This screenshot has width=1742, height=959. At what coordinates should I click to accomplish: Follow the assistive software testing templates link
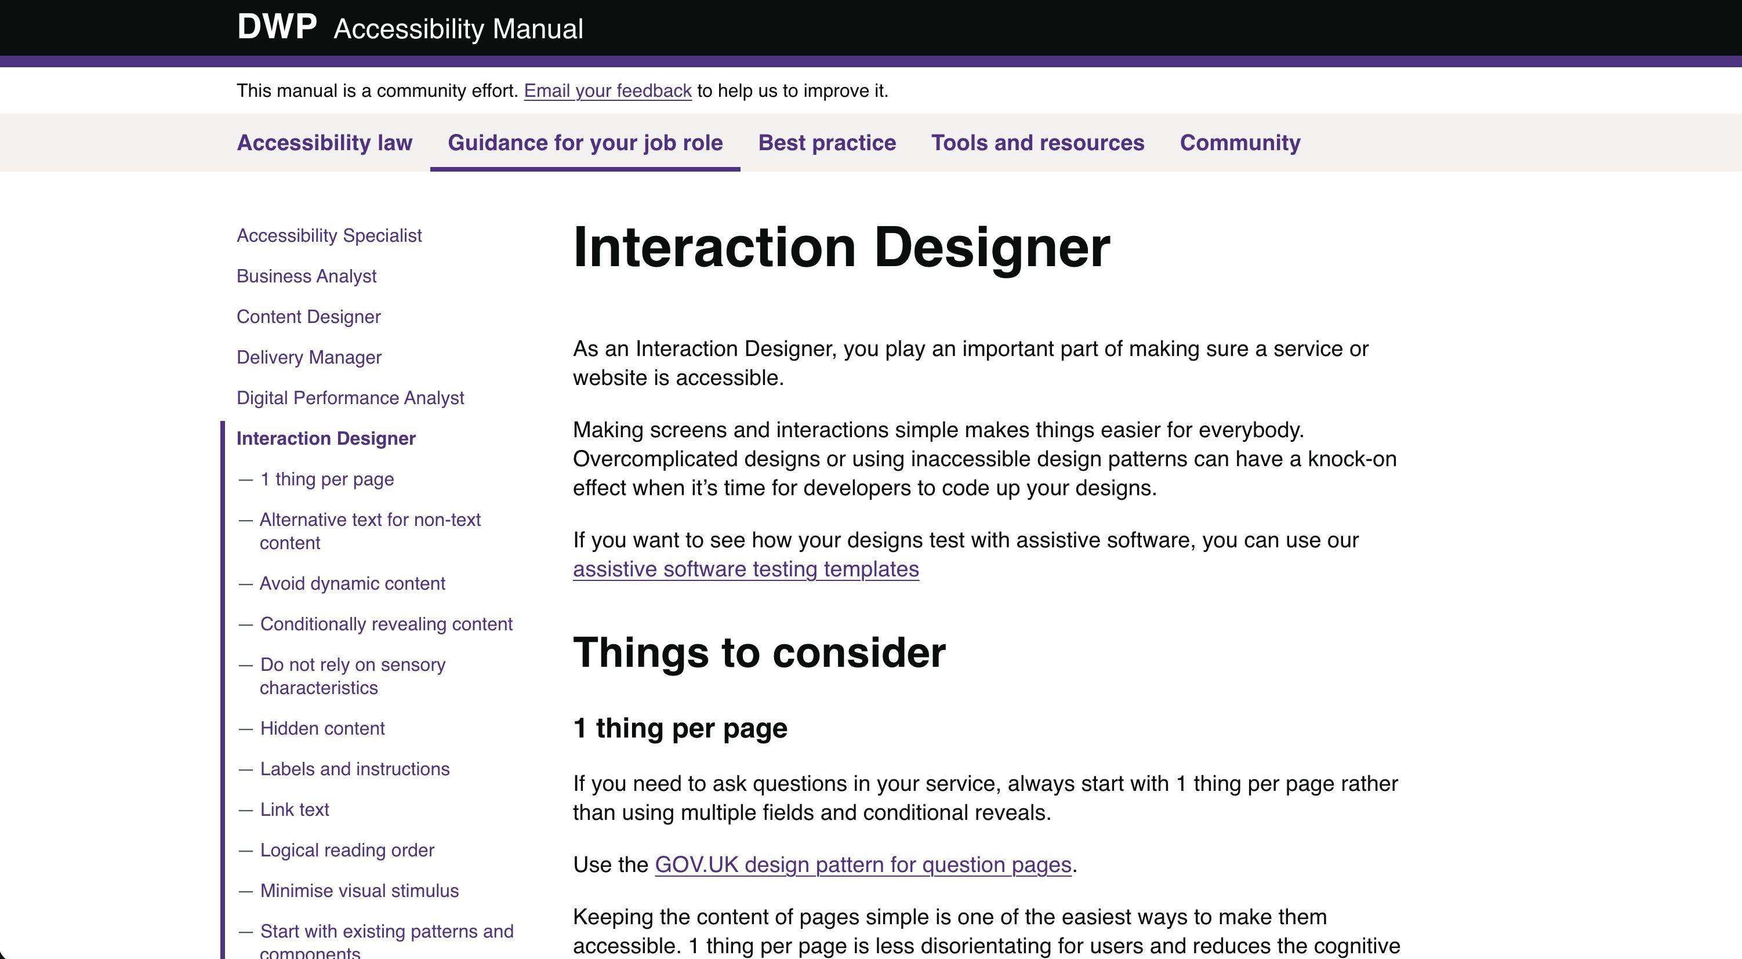746,569
